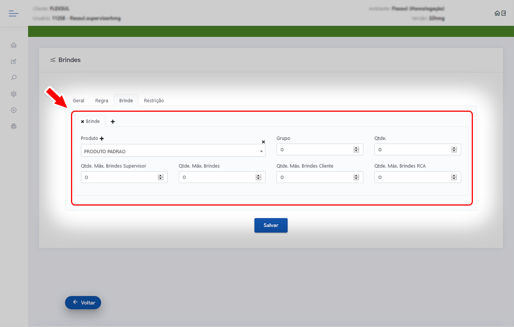Click the Grupo number field
The image size is (514, 327).
click(315, 149)
